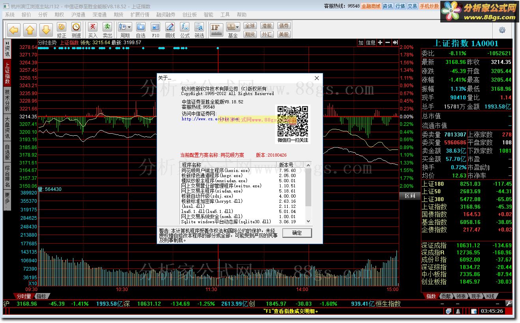Click the 区间 interval button
The width and height of the screenshot is (520, 323).
410,196
